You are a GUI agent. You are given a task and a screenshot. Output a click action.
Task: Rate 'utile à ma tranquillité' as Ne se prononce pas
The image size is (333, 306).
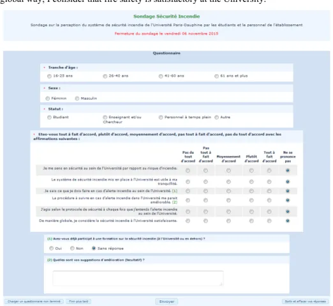tap(288, 181)
